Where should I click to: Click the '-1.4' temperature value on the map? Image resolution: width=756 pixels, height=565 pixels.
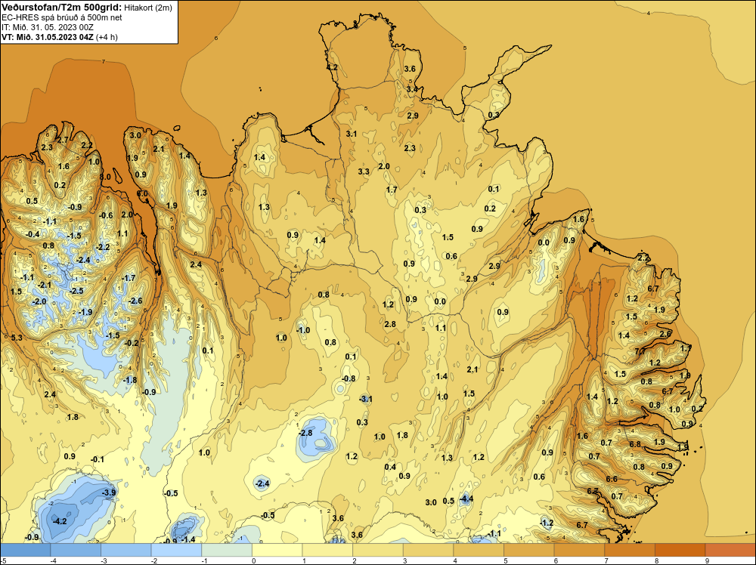tap(188, 539)
